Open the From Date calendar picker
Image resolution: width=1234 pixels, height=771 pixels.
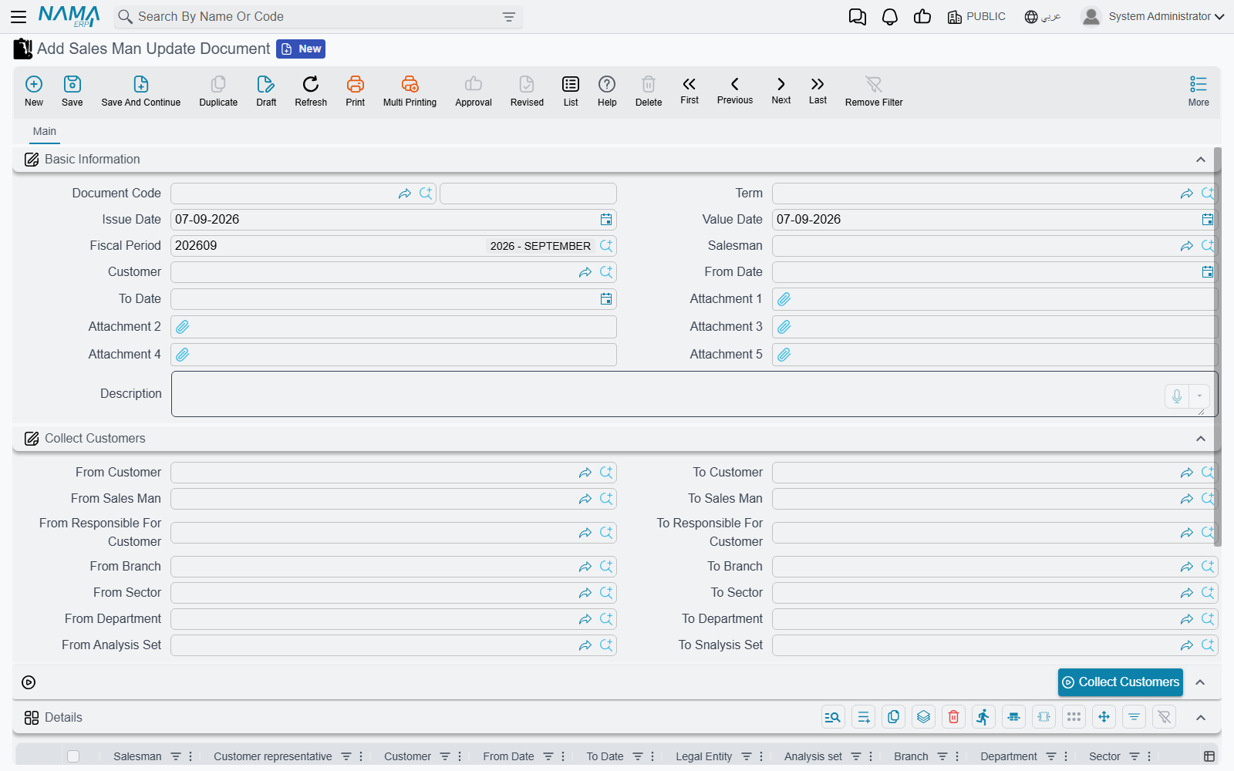point(1208,272)
